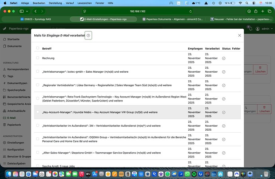Switch to the Paperless Dokumente - Allgemein tab
275x179 pixels.
(x=173, y=19)
